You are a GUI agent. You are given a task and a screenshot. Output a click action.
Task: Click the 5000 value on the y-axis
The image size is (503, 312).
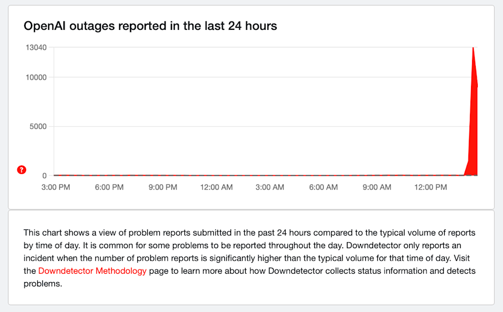[39, 126]
